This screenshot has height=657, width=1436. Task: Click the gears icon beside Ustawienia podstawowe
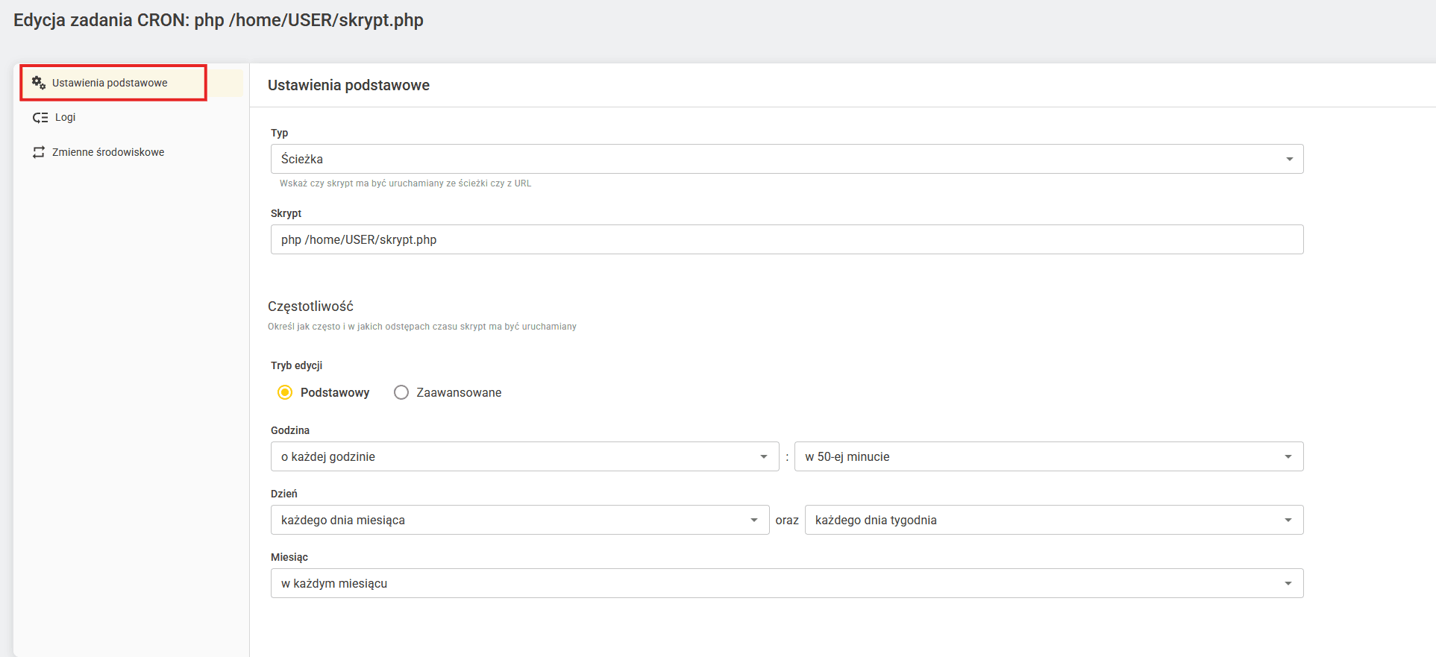point(39,83)
